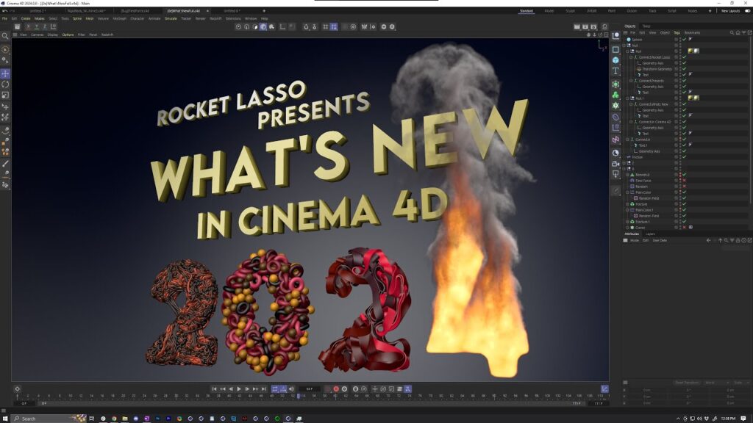Click the New Layouts button
Image resolution: width=753 pixels, height=423 pixels.
coord(730,10)
